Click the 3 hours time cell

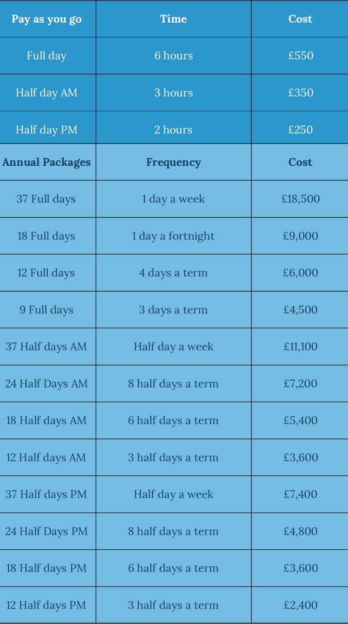point(174,92)
